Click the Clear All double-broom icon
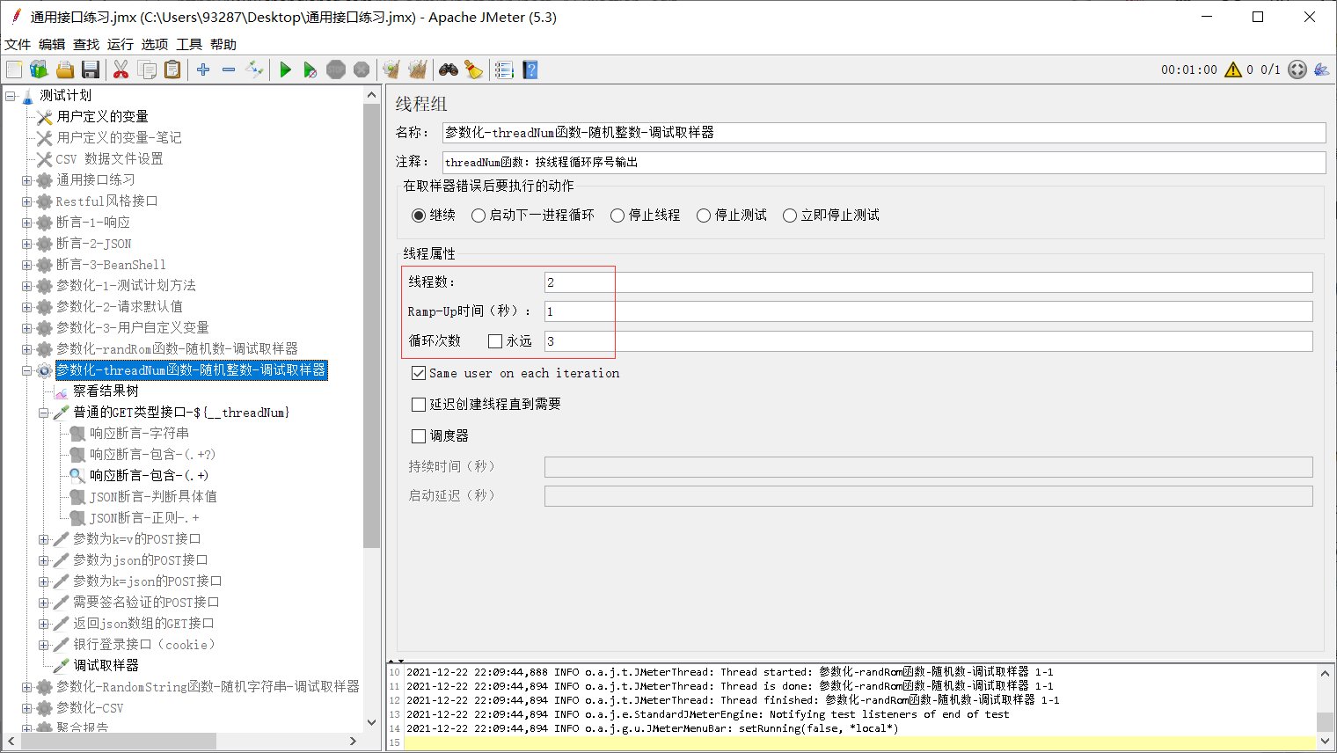Screen dimensions: 1337x753 tap(417, 69)
